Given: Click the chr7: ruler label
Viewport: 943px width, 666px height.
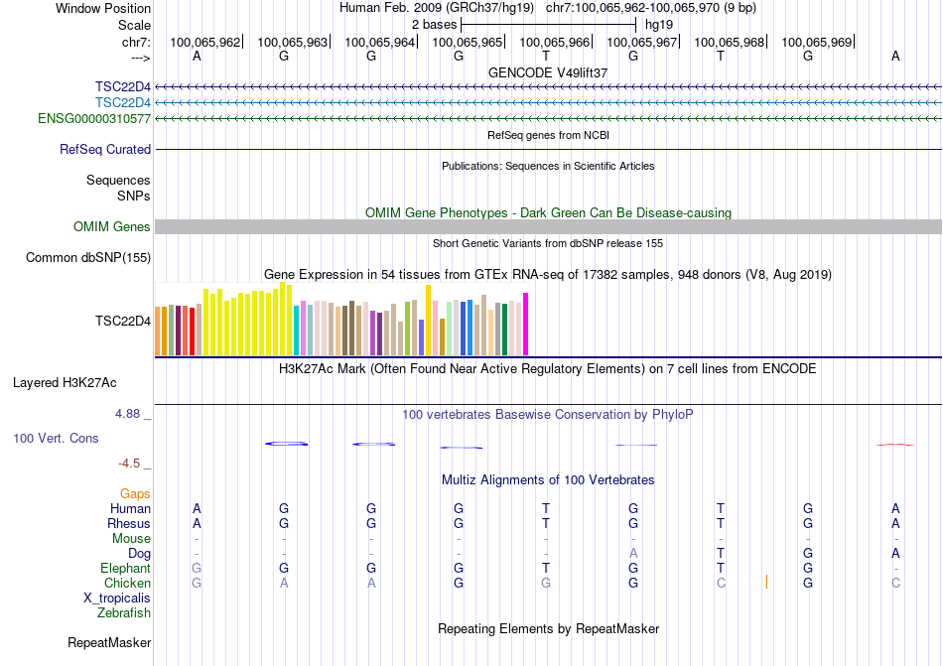Looking at the screenshot, I should [136, 42].
